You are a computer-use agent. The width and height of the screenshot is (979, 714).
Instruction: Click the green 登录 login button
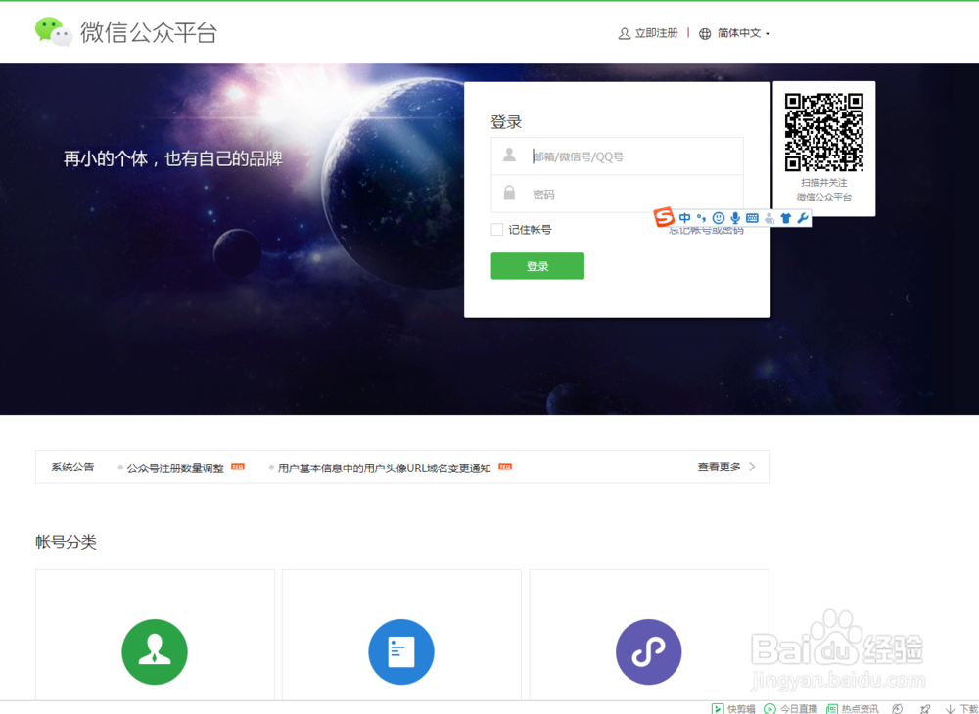(537, 265)
